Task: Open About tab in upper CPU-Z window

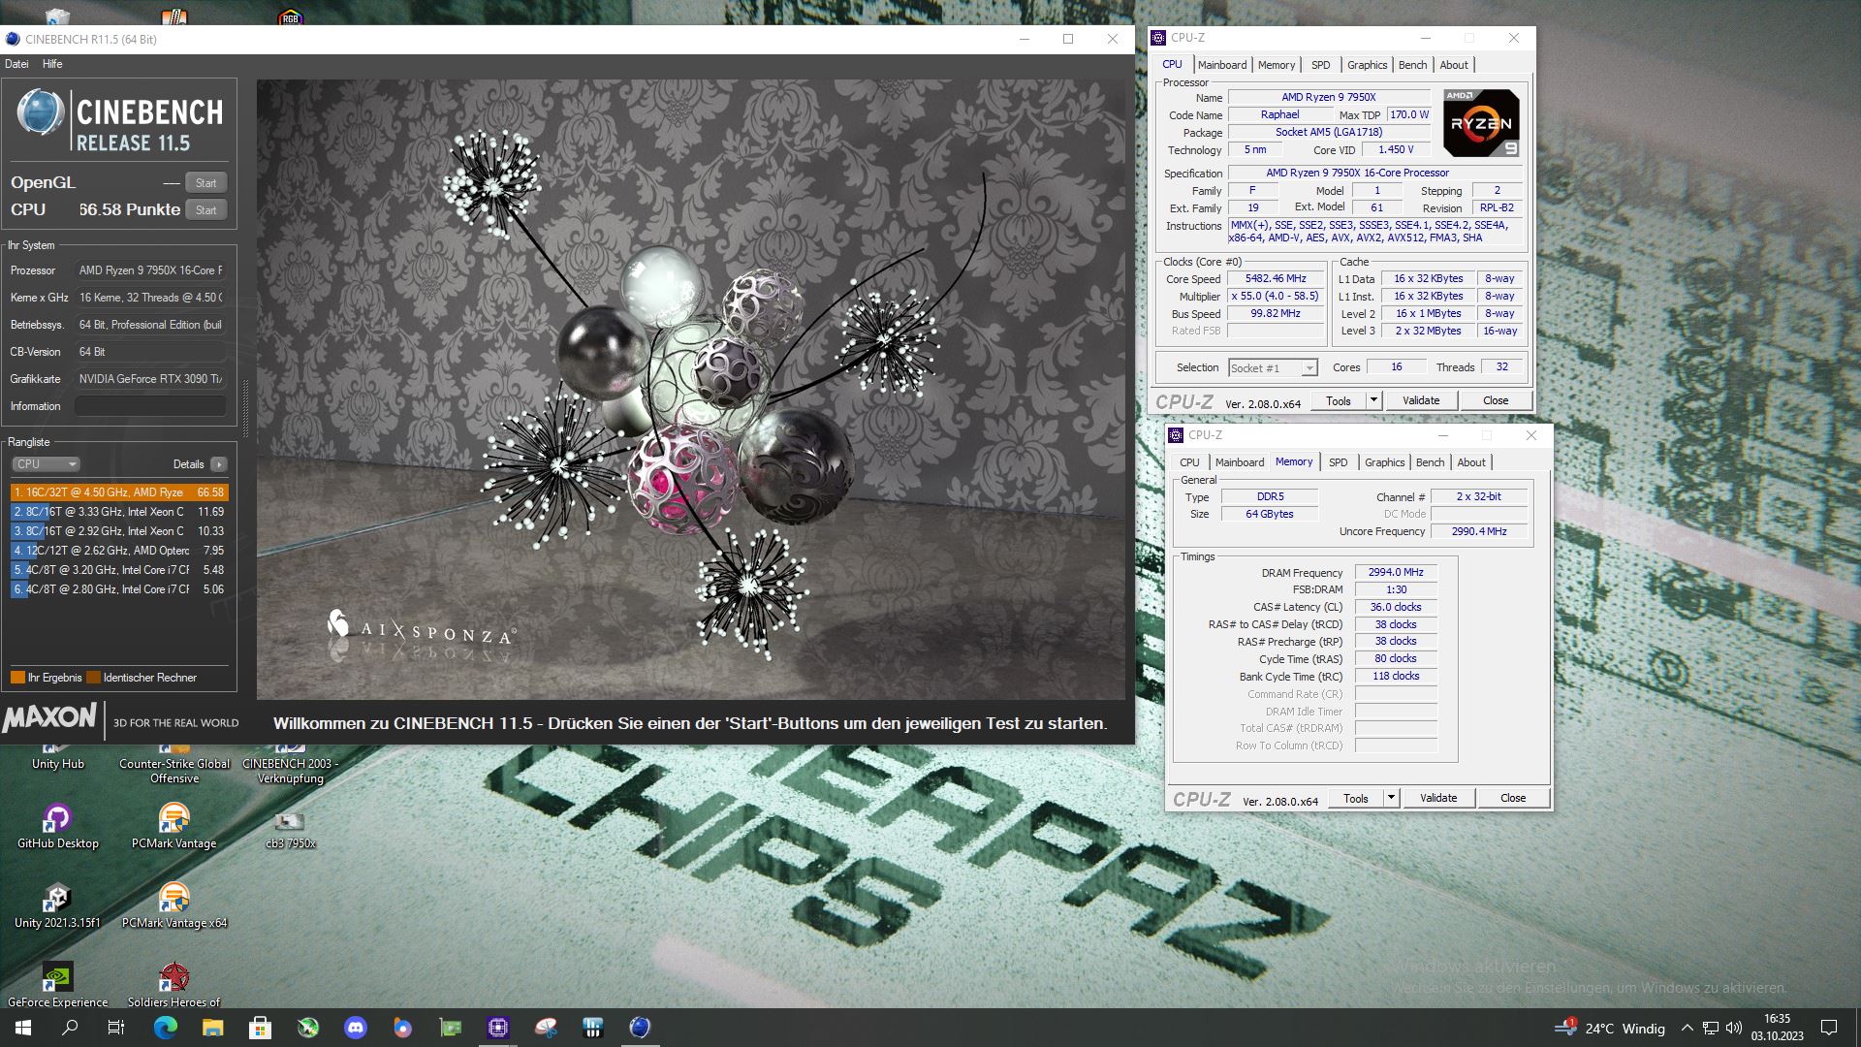Action: 1454,65
